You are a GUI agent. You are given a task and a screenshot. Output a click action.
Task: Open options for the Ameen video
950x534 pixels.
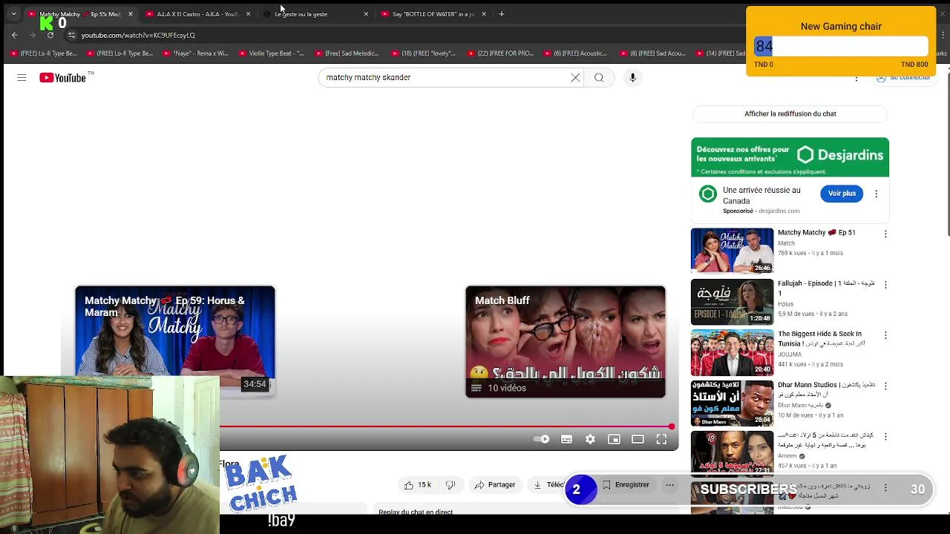pyautogui.click(x=885, y=437)
